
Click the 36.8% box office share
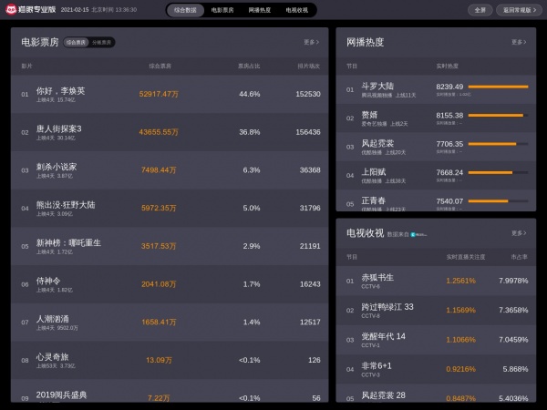pyautogui.click(x=250, y=132)
